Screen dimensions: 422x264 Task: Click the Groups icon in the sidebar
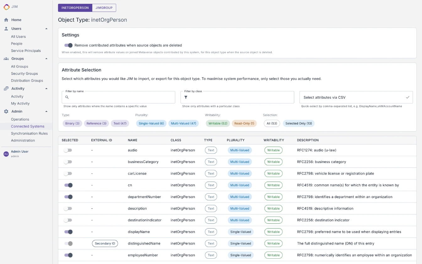click(6, 58)
